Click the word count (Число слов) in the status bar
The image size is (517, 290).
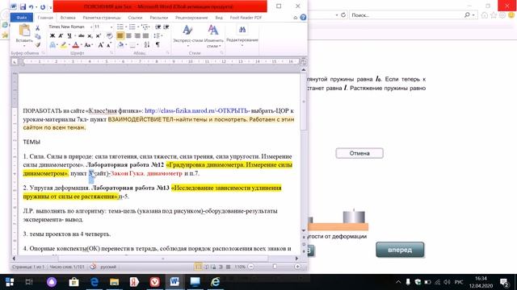tap(67, 267)
